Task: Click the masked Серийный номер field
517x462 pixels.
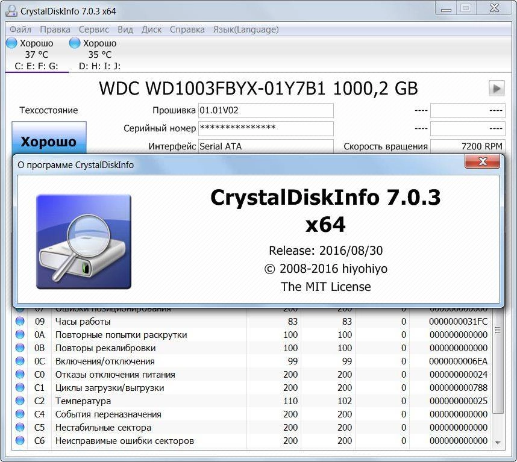Action: click(266, 128)
